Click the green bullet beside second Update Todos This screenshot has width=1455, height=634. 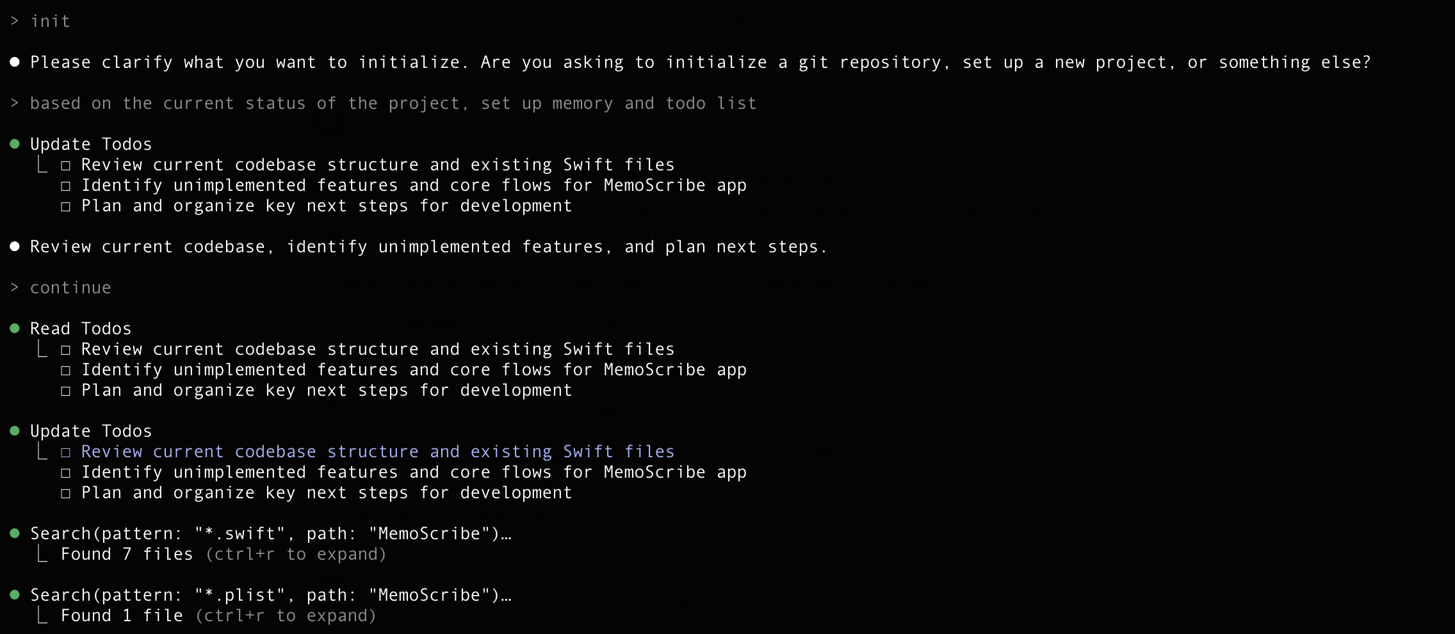(15, 431)
